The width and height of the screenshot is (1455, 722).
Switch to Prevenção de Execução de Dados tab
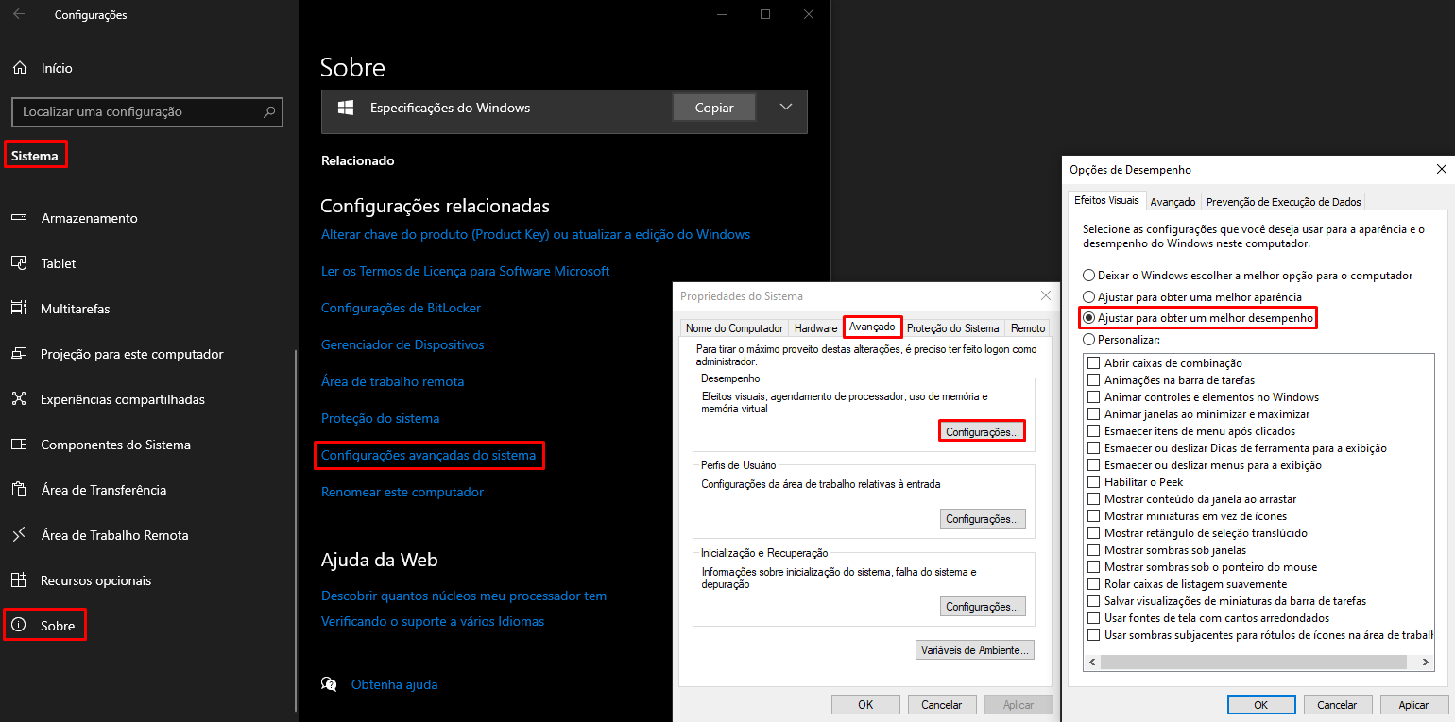tap(1284, 202)
